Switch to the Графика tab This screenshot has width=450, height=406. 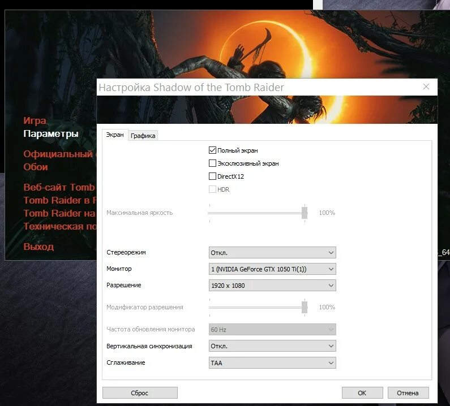point(143,136)
